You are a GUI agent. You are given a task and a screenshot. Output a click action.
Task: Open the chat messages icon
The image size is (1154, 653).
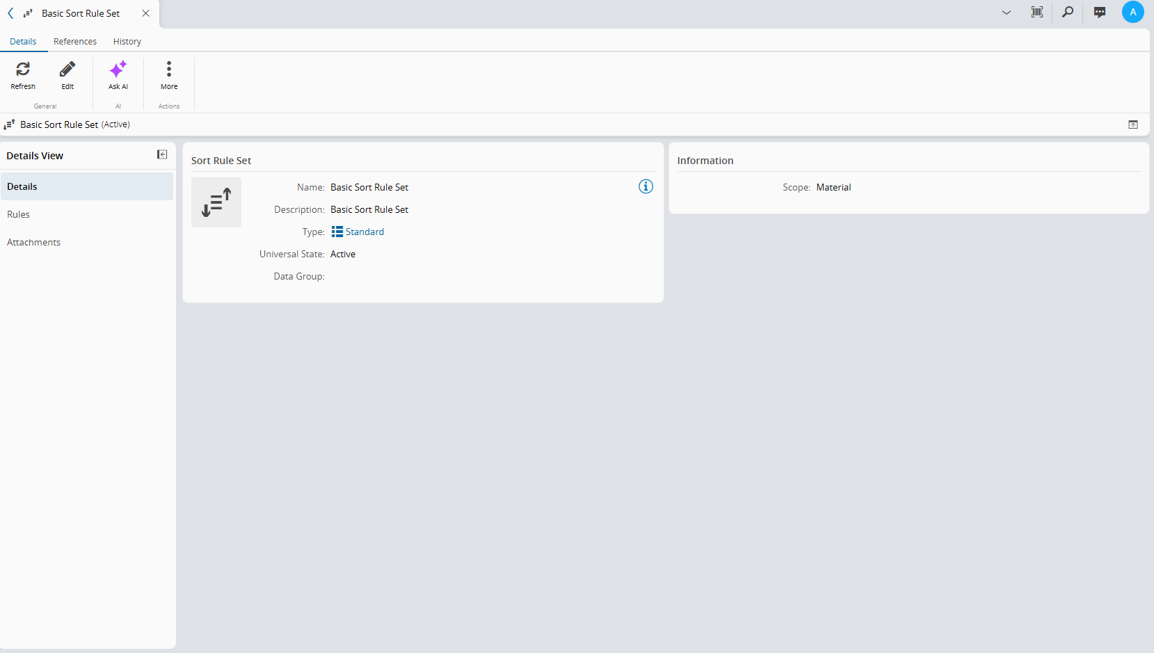coord(1100,12)
